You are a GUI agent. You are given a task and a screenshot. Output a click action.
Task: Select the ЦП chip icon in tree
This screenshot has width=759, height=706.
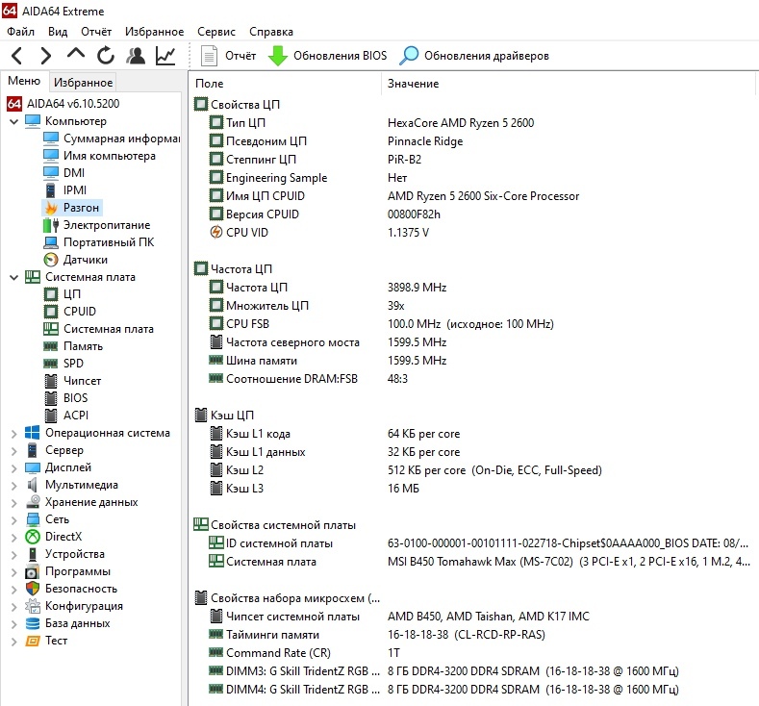pos(51,293)
